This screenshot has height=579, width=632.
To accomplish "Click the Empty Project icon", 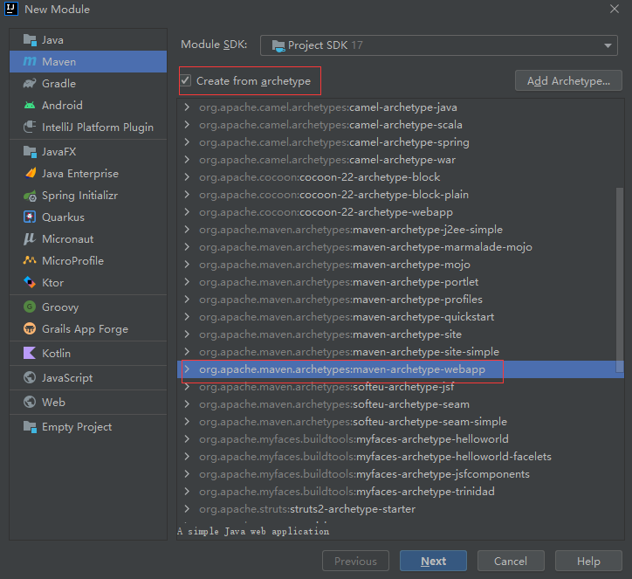I will click(30, 426).
